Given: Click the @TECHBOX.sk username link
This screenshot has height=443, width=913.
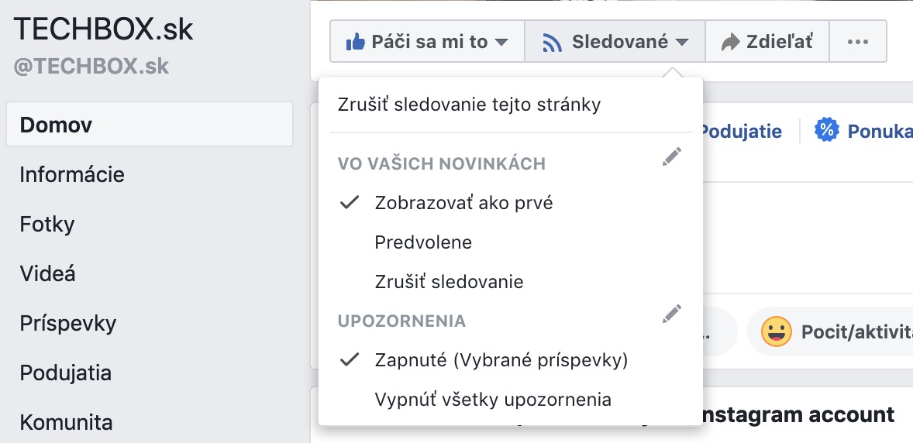Looking at the screenshot, I should pos(91,67).
